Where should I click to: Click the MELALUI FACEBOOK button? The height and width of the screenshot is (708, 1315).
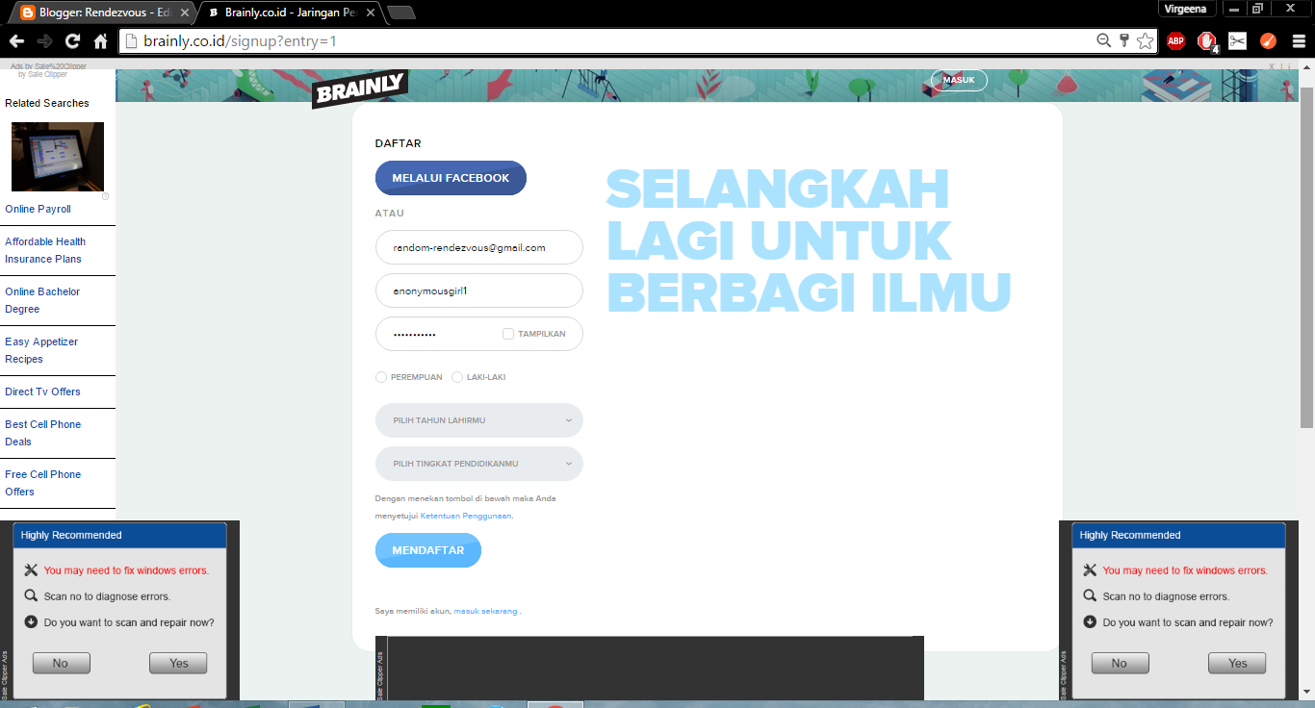click(x=451, y=178)
